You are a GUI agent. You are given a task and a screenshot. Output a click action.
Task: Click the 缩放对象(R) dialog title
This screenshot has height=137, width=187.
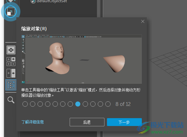34,29
